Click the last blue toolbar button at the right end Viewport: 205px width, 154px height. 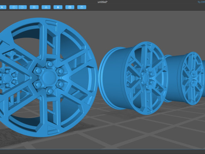(82, 7)
